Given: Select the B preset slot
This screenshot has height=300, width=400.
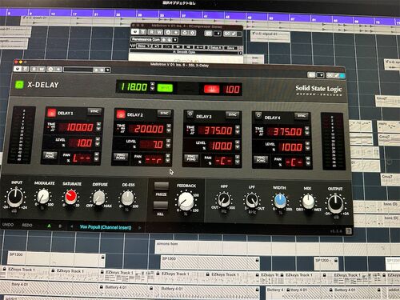Looking at the screenshot, I should [x=60, y=226].
